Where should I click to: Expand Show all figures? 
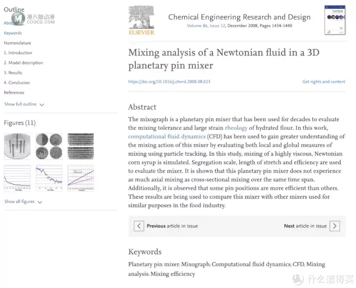[23, 202]
